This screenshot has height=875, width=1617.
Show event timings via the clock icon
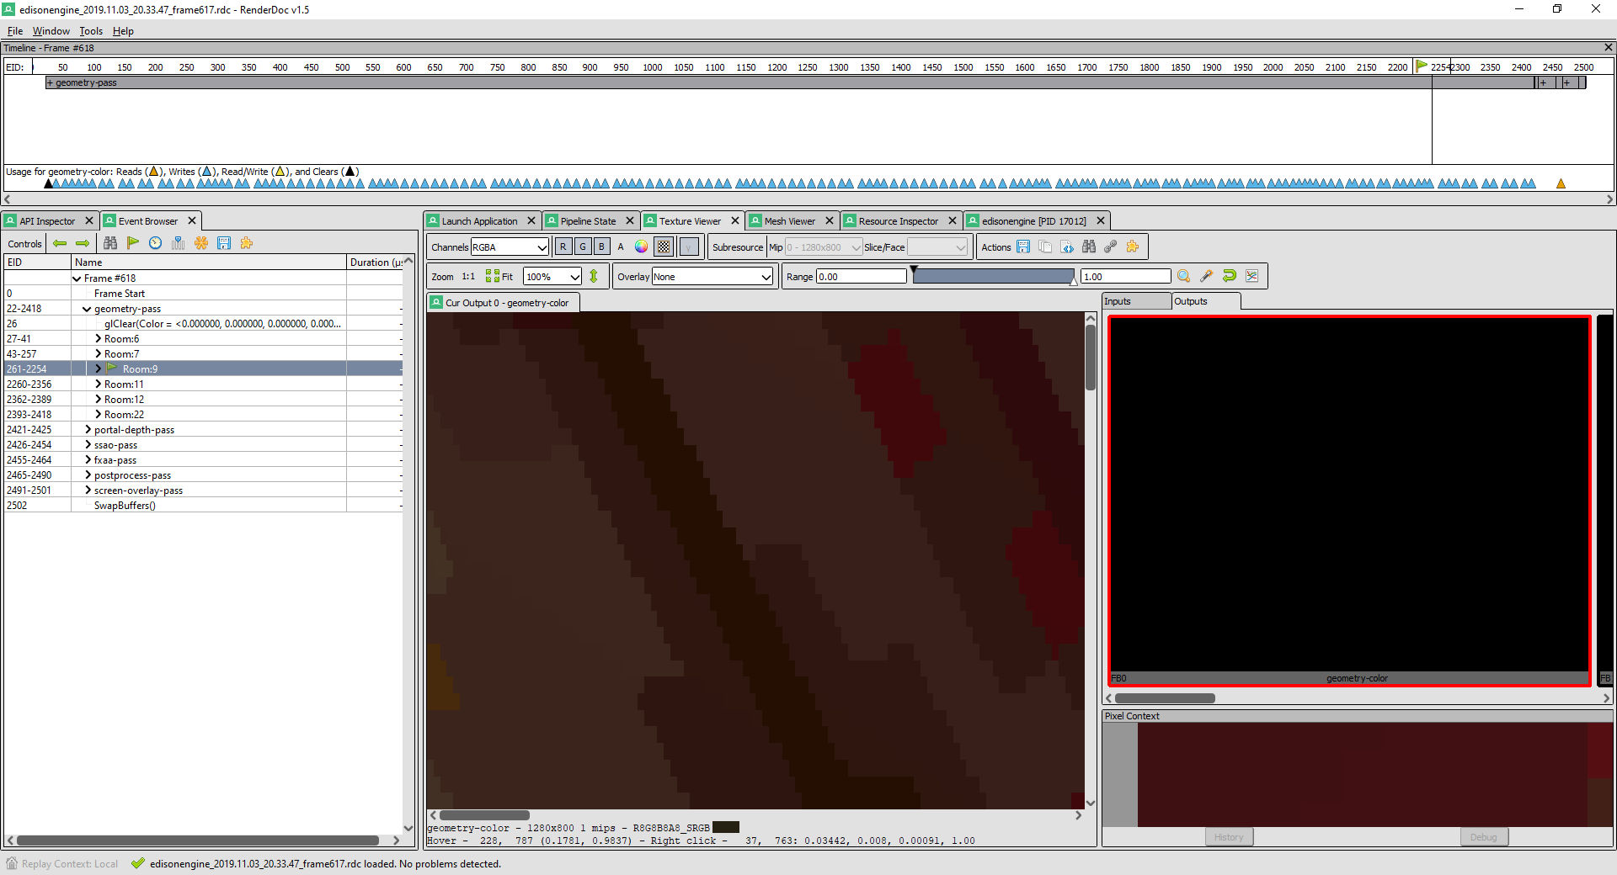(x=155, y=243)
